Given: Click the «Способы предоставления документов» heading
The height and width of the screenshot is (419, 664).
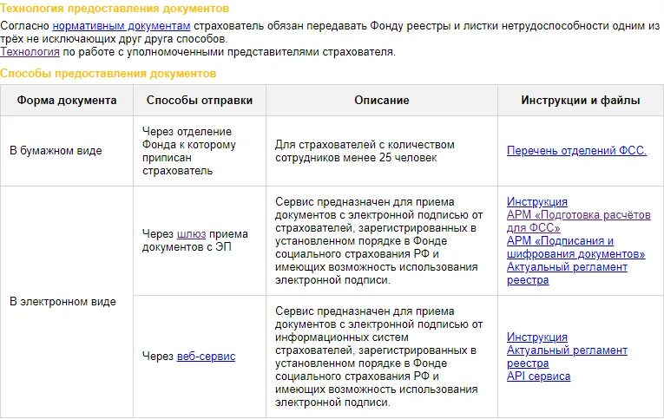Looking at the screenshot, I should [108, 73].
